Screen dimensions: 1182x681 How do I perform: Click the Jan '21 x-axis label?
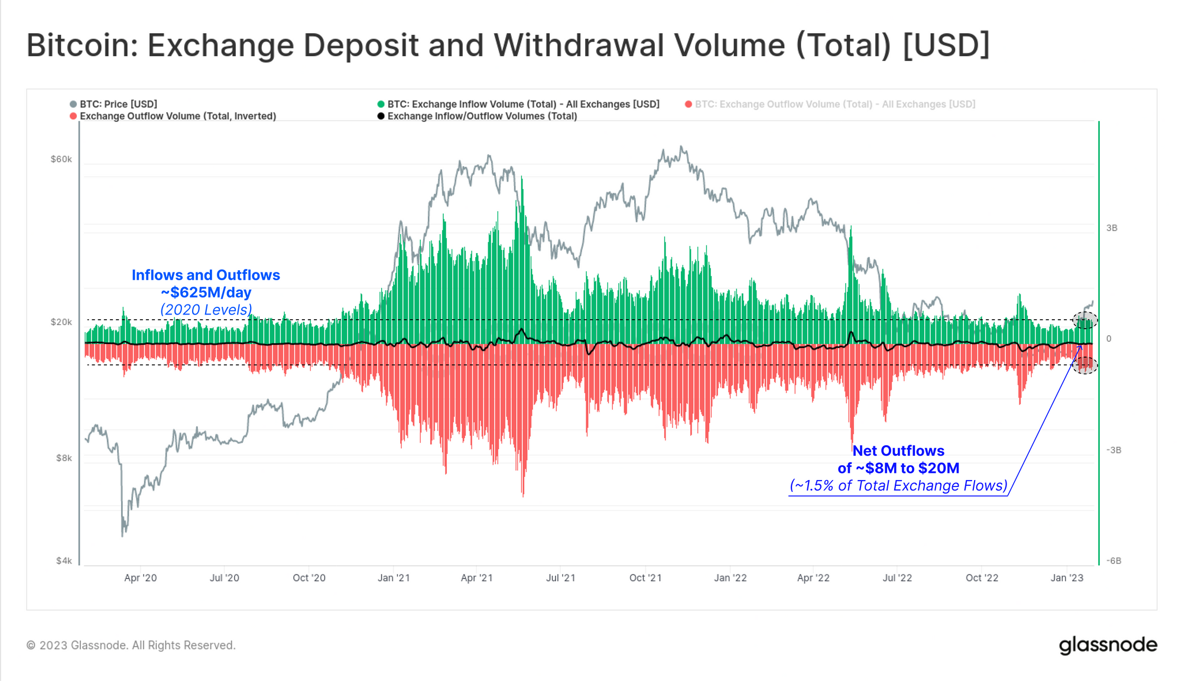pyautogui.click(x=394, y=578)
